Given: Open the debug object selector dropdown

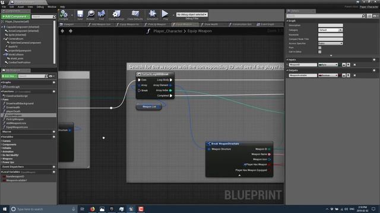Looking at the screenshot, I should (192, 14).
